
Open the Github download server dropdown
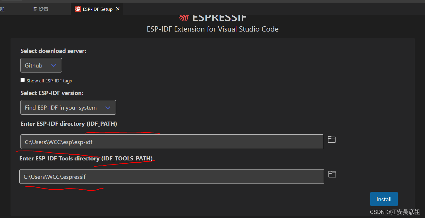(41, 65)
